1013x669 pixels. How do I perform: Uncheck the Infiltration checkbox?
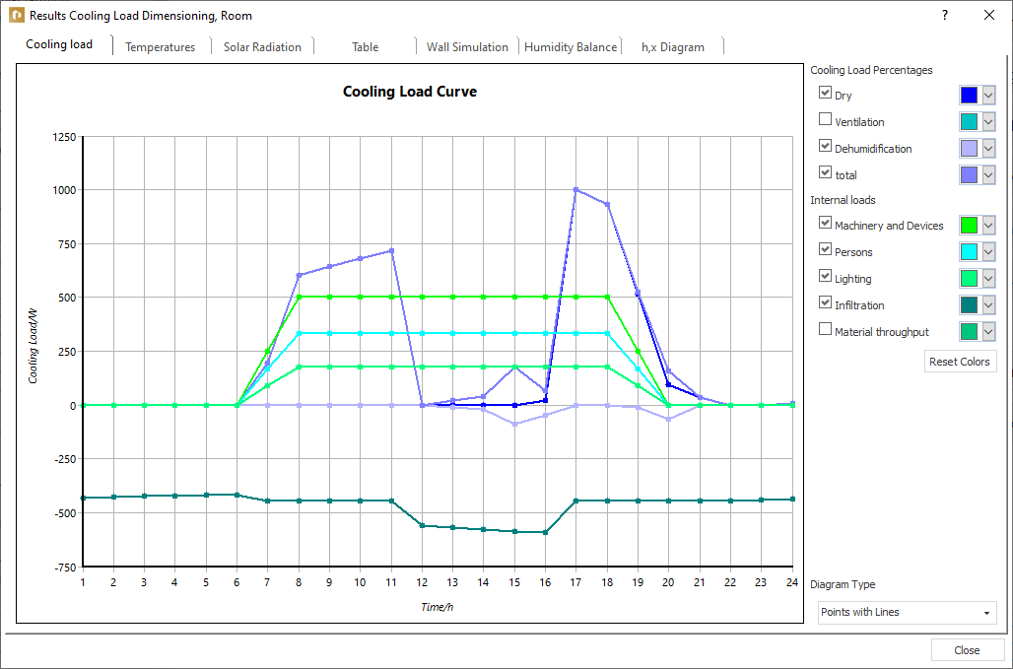click(825, 302)
